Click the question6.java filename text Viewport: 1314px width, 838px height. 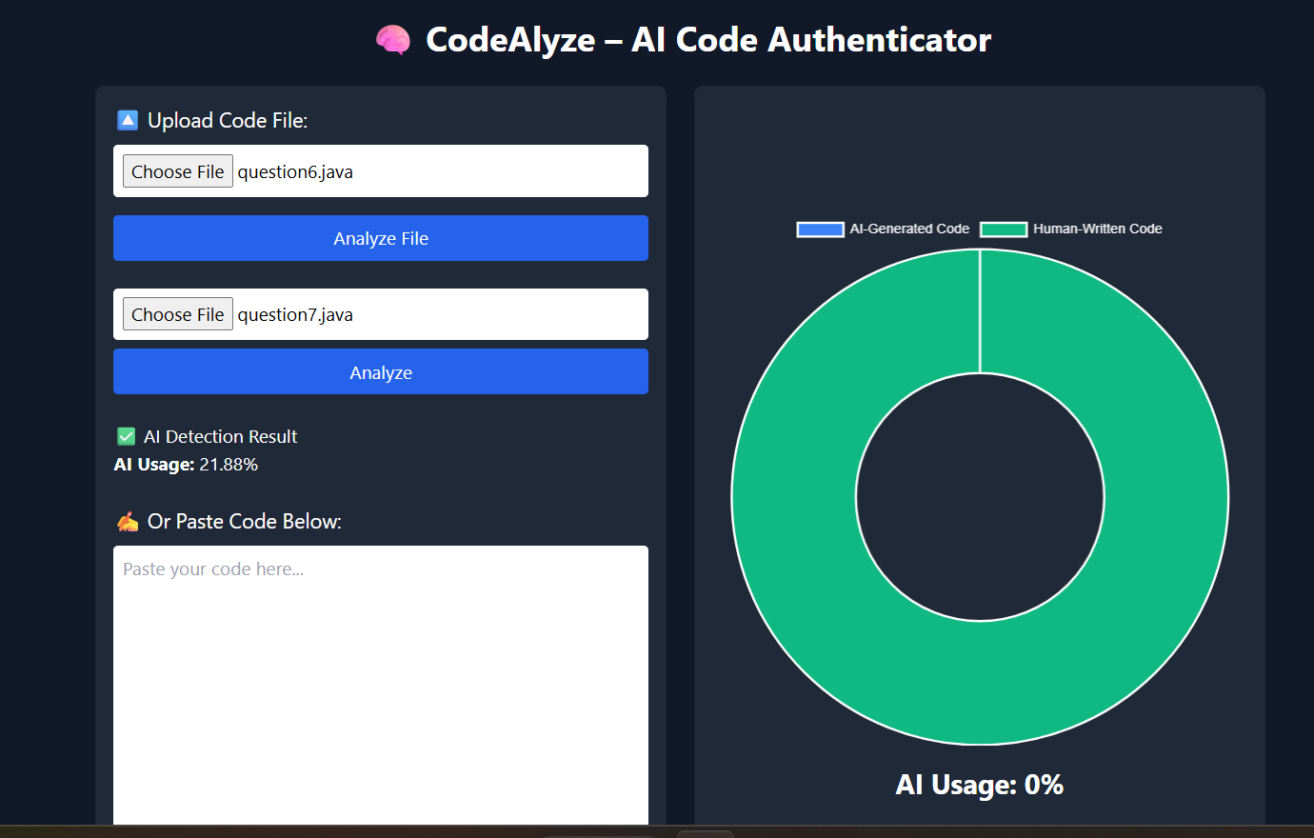tap(296, 170)
